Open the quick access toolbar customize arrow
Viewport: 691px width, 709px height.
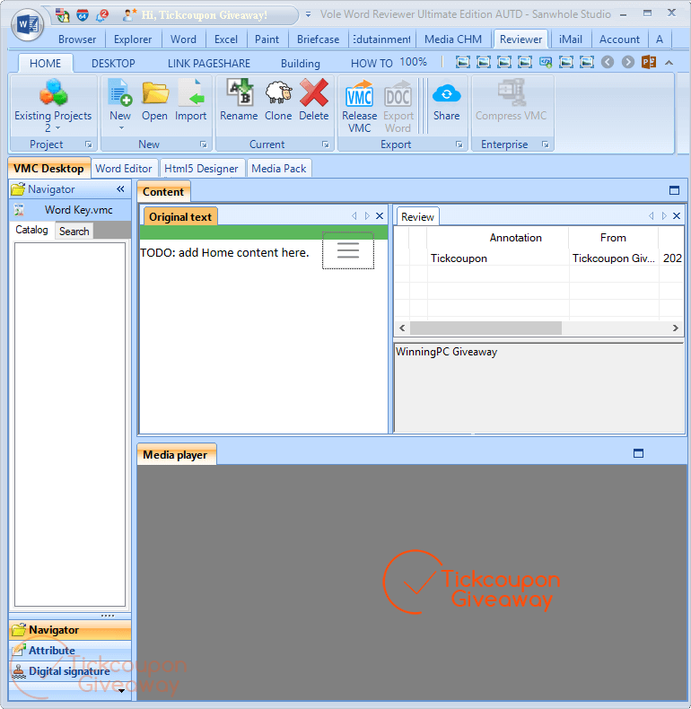pos(308,14)
